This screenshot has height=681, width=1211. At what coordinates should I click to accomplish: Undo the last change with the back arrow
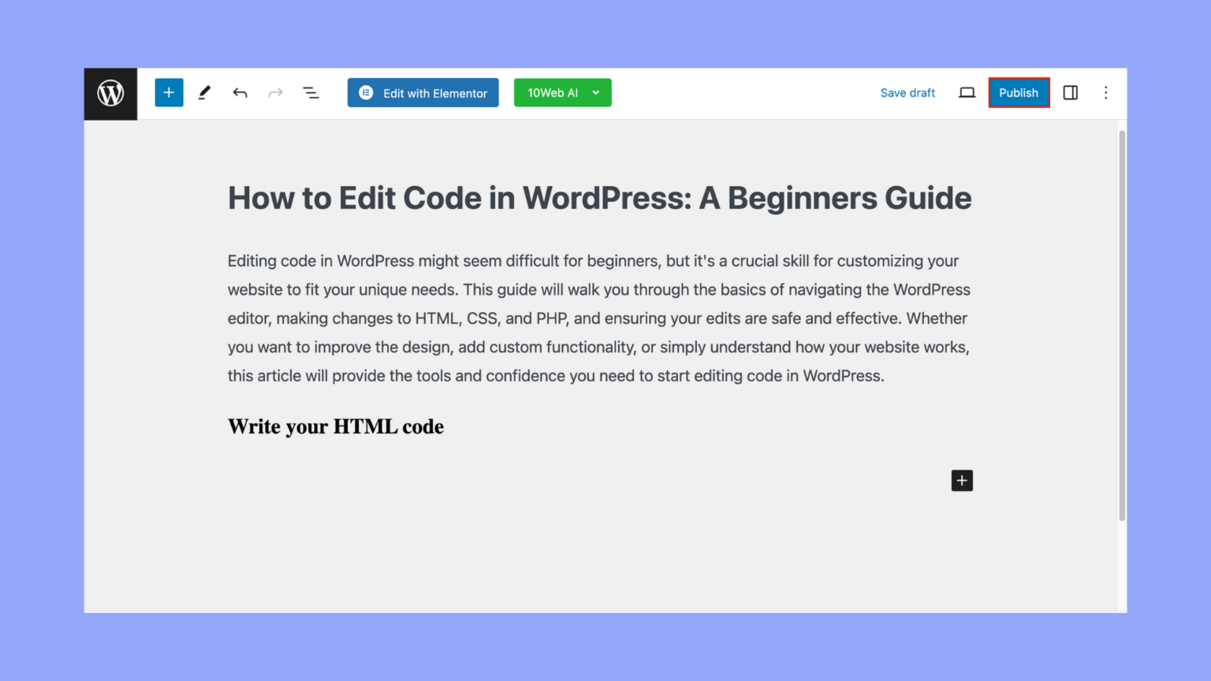point(240,92)
